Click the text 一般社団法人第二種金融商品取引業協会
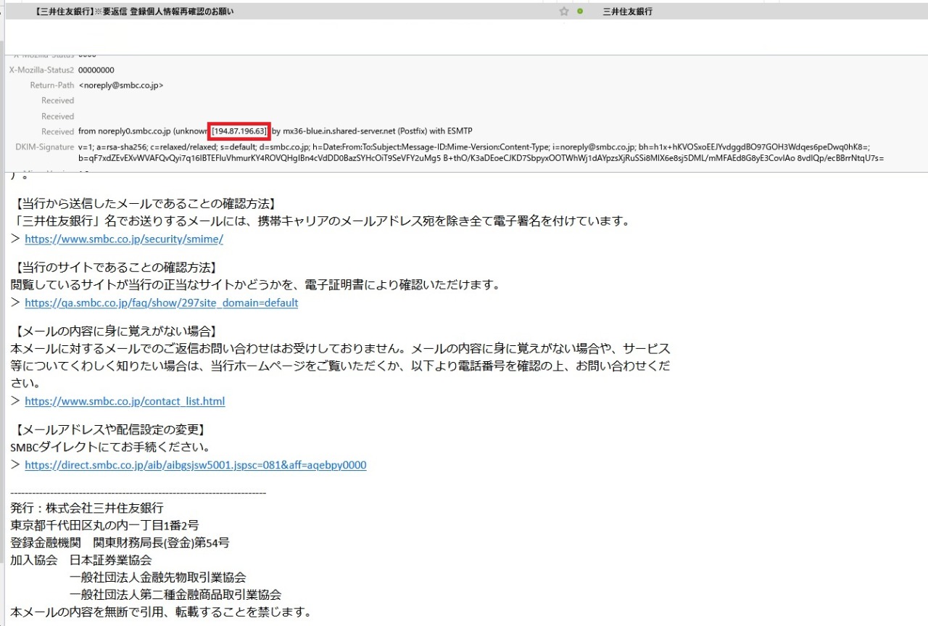The width and height of the screenshot is (928, 626). (175, 594)
